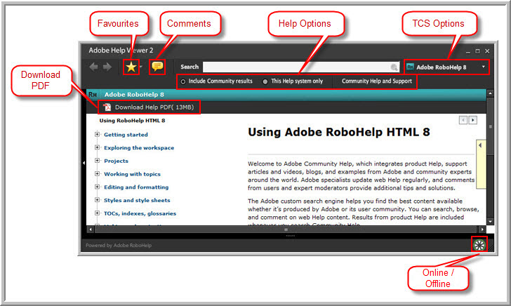This screenshot has height=306, width=511.
Task: Click the Favourites star icon
Action: click(131, 67)
